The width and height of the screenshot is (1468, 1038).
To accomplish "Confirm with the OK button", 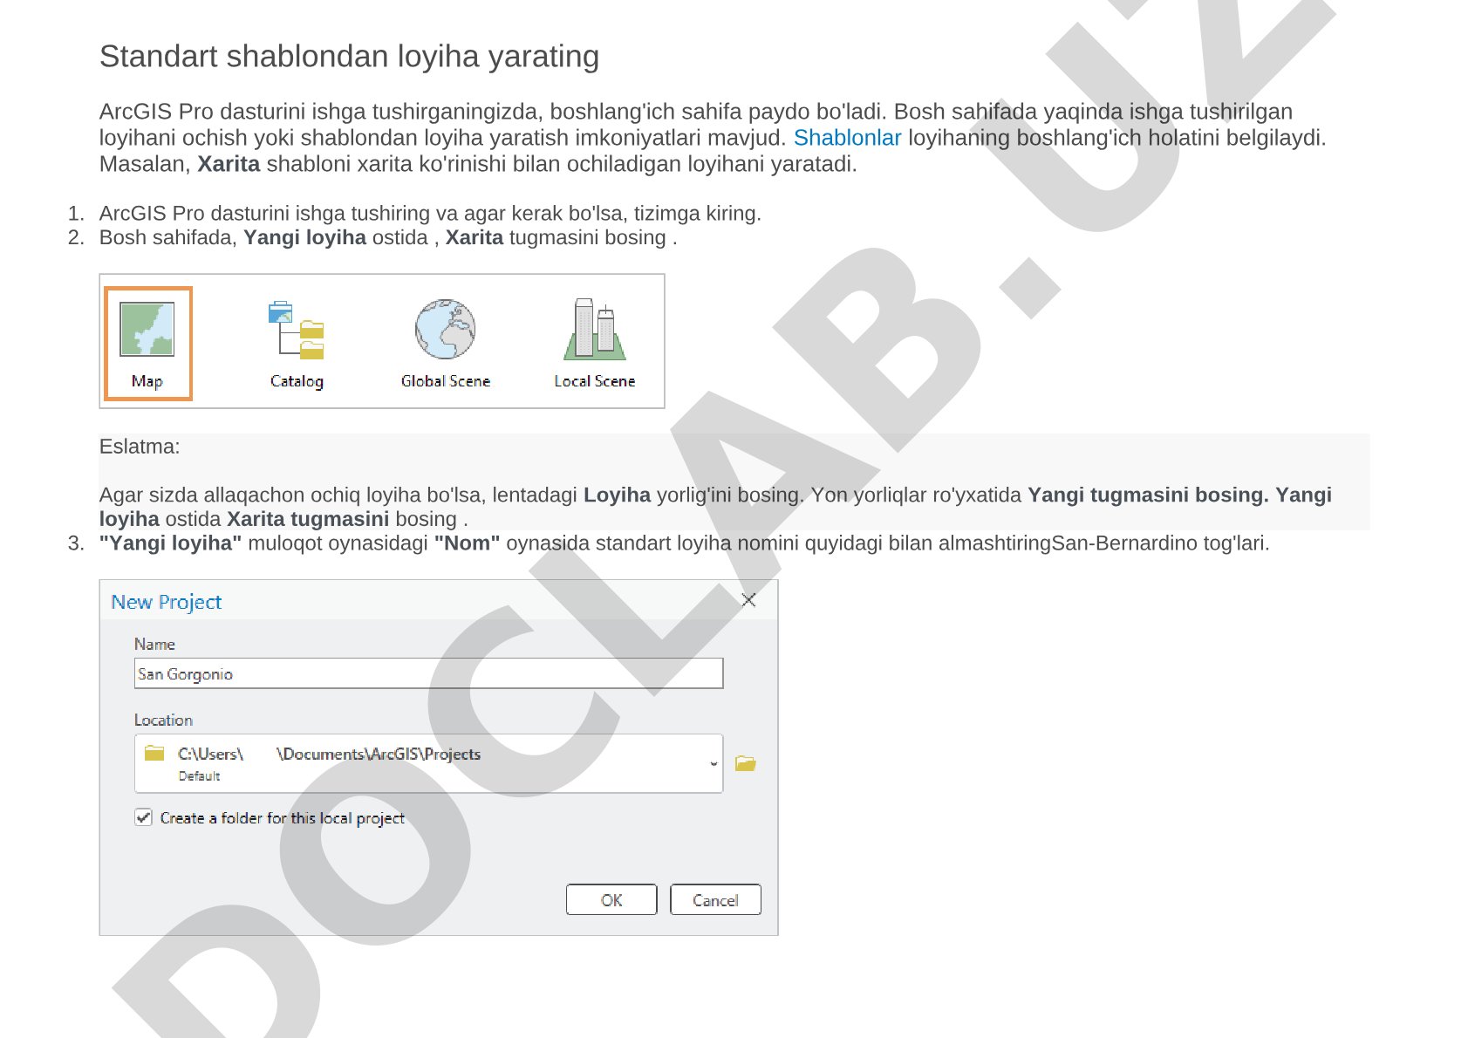I will 611,900.
